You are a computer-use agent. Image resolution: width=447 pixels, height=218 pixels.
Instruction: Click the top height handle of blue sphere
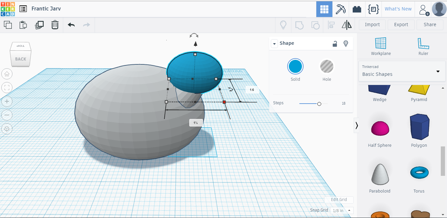[195, 54]
